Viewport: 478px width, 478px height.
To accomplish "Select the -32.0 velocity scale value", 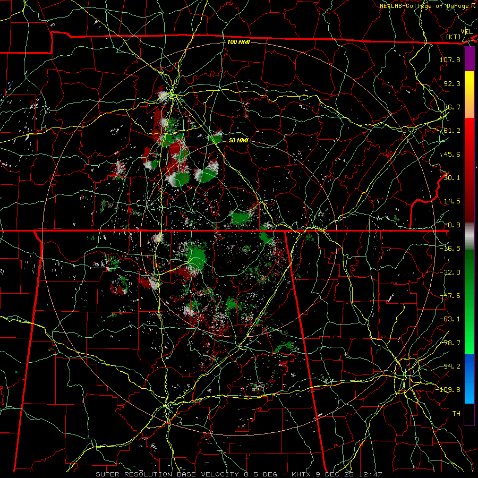I will tap(450, 272).
